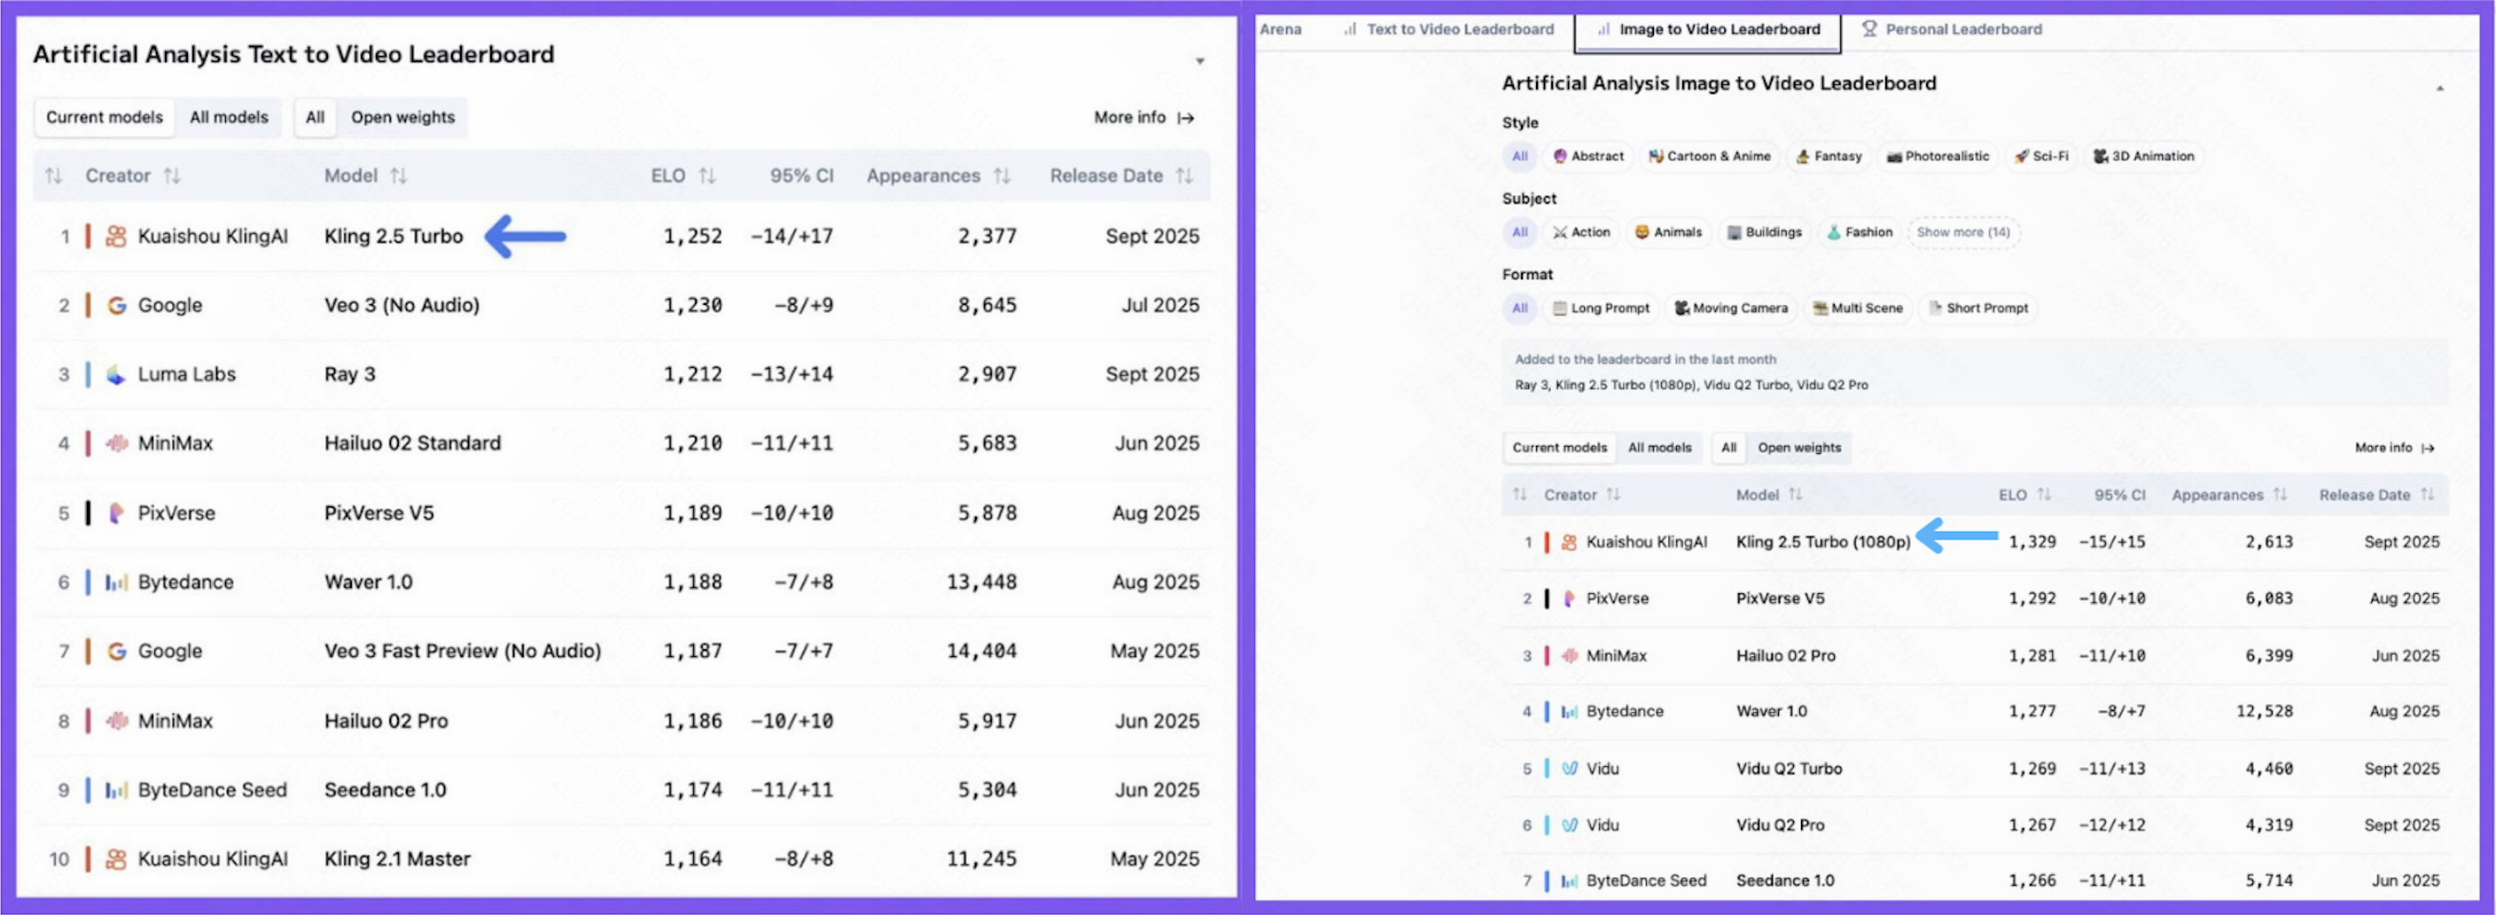Collapse the Text to Video Leaderboard panel arrow
Screen dimensions: 2496x915
coord(1199,61)
